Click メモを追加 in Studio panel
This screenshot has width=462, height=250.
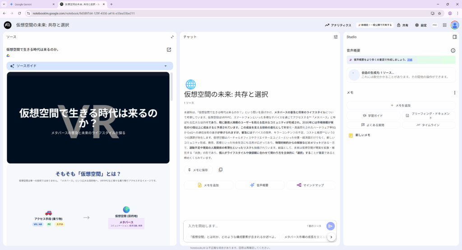tap(401, 105)
